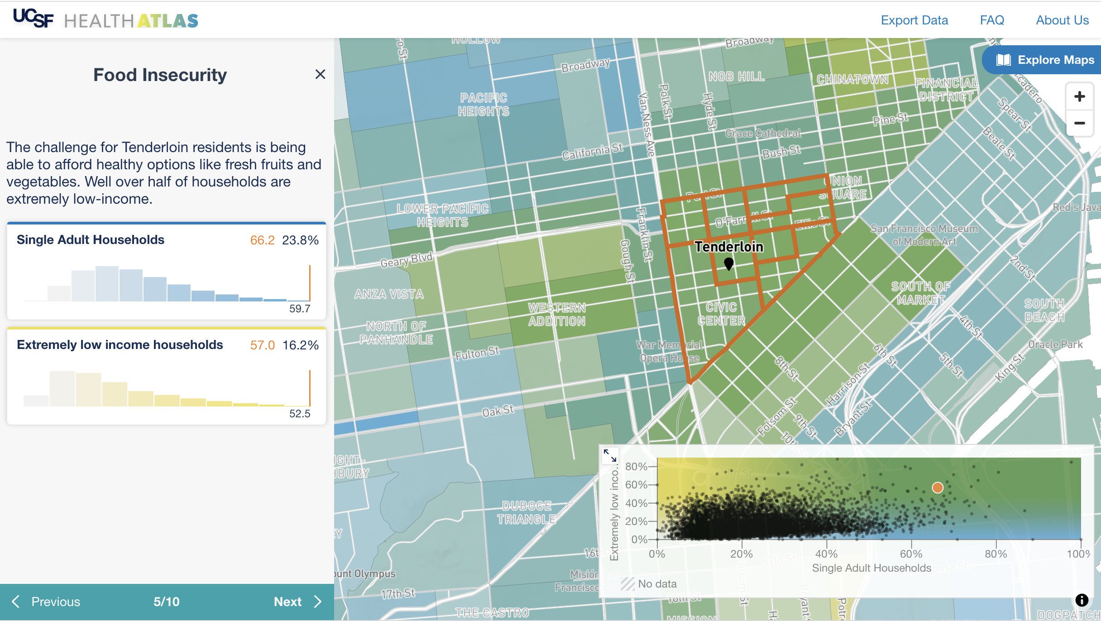The image size is (1101, 621).
Task: Zoom out on the map
Action: tap(1080, 123)
